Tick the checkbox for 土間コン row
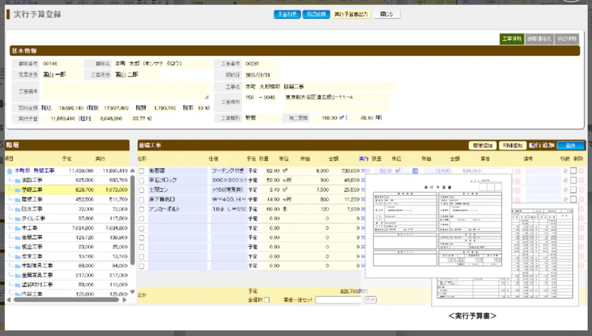 pos(141,190)
